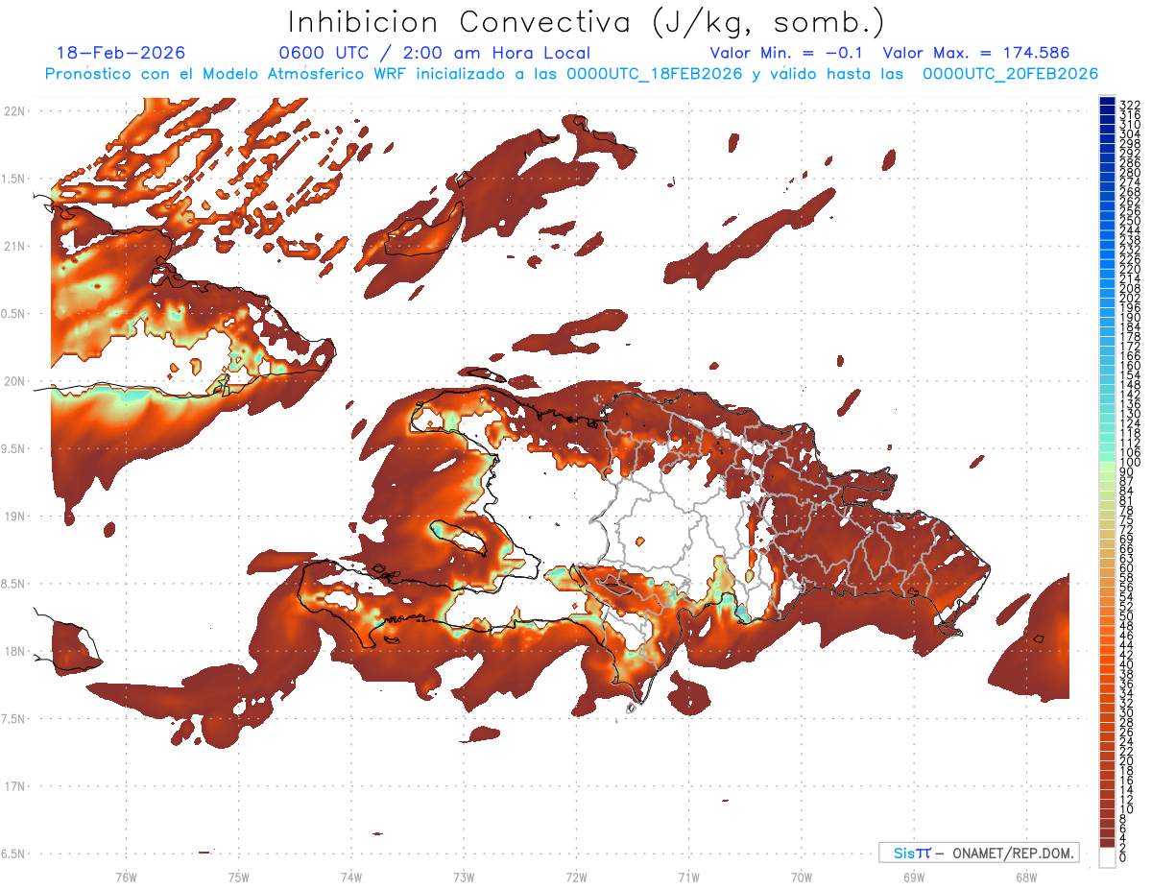Click the ONAMET/REP.DOM. logo box
The image size is (1152, 890).
[x=978, y=853]
